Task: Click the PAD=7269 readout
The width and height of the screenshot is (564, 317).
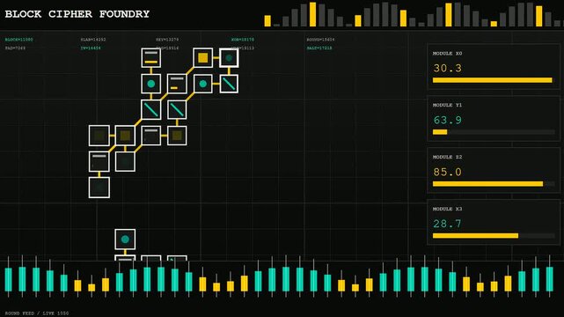Action: [x=15, y=48]
